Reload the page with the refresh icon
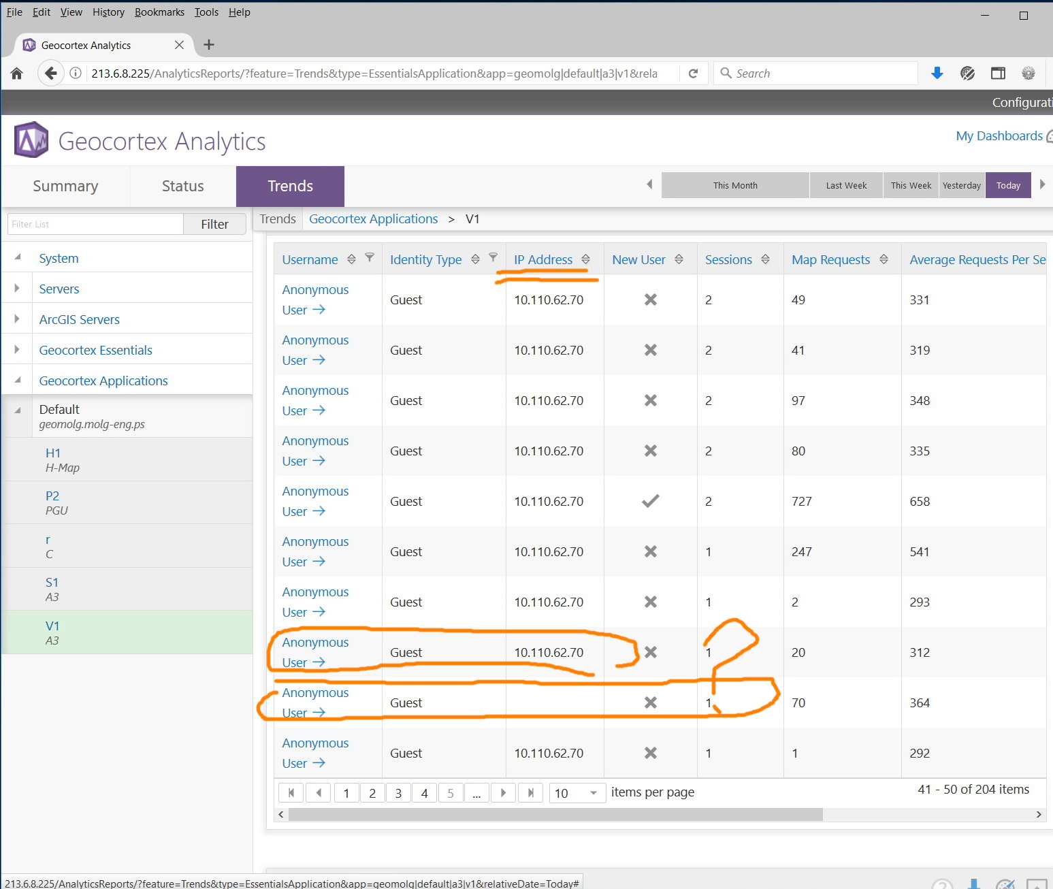Screen dimensions: 1053x889 [693, 74]
